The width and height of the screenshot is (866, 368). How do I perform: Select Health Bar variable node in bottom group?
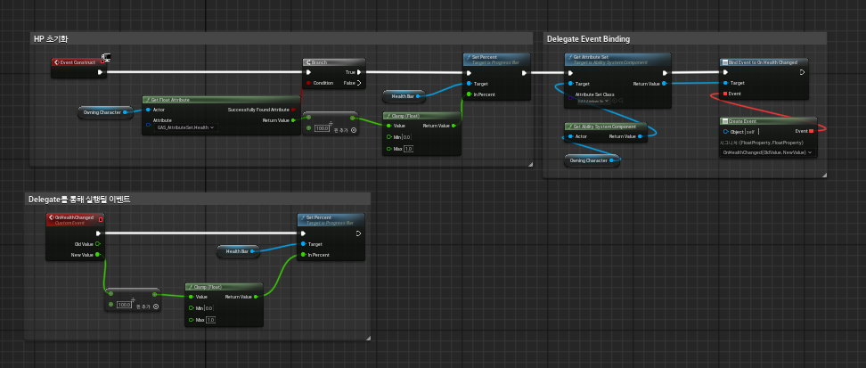239,251
